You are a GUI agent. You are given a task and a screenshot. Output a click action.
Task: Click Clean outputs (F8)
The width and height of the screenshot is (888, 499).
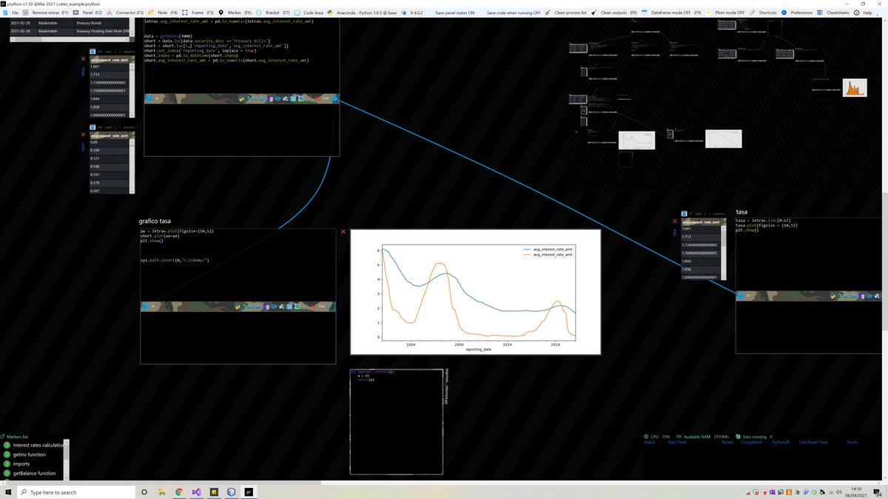[614, 13]
